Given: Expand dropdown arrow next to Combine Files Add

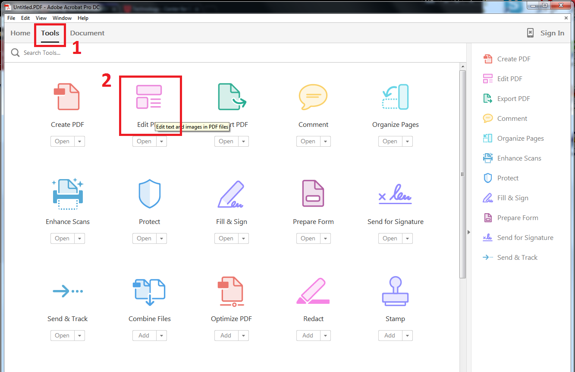Looking at the screenshot, I should point(161,336).
